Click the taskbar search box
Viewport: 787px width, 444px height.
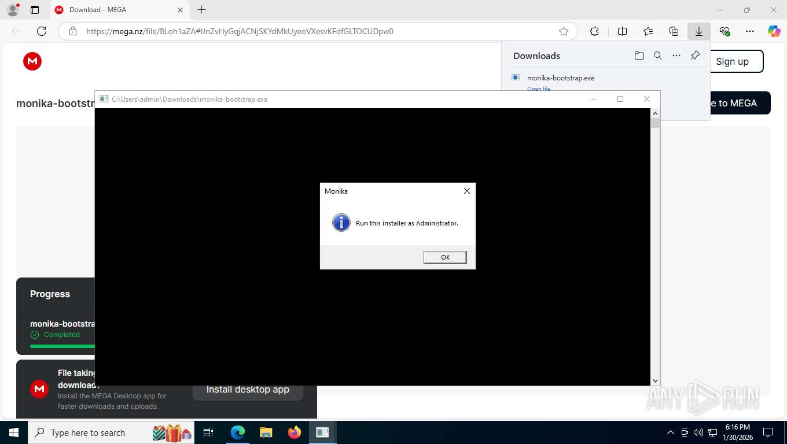110,432
